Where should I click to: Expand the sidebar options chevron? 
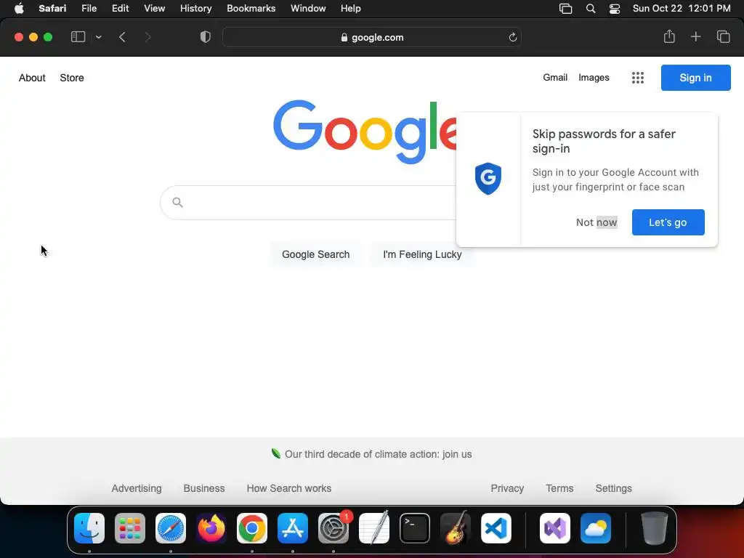coord(98,37)
